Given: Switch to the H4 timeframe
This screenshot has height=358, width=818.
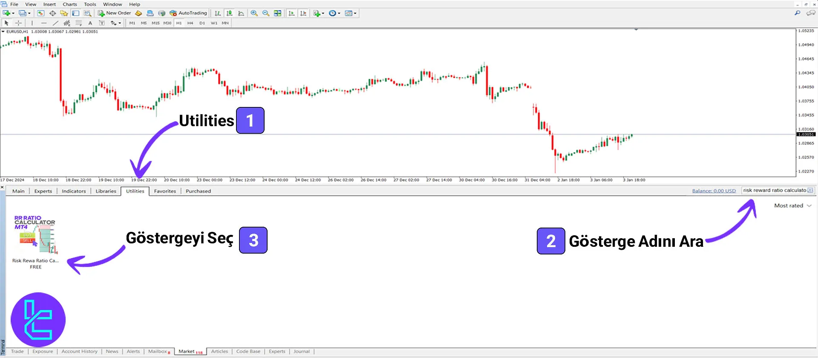Looking at the screenshot, I should pos(190,23).
